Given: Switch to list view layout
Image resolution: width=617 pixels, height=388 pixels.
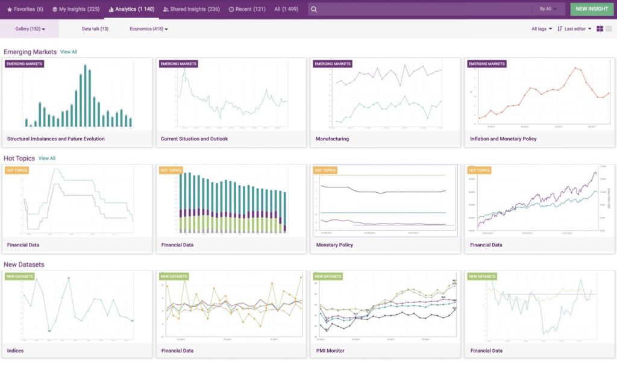Looking at the screenshot, I should (609, 29).
